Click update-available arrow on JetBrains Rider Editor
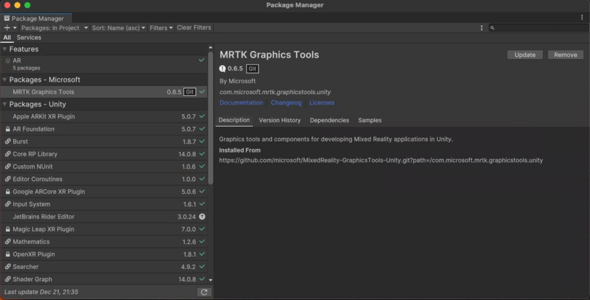590x300 pixels. (202, 217)
